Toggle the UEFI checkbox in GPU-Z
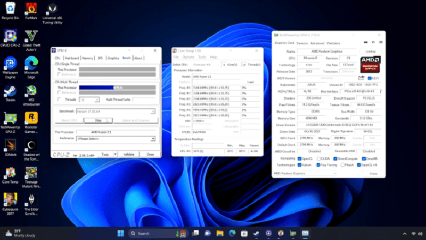Image resolution: width=426 pixels, height=240 pixels. (370, 78)
